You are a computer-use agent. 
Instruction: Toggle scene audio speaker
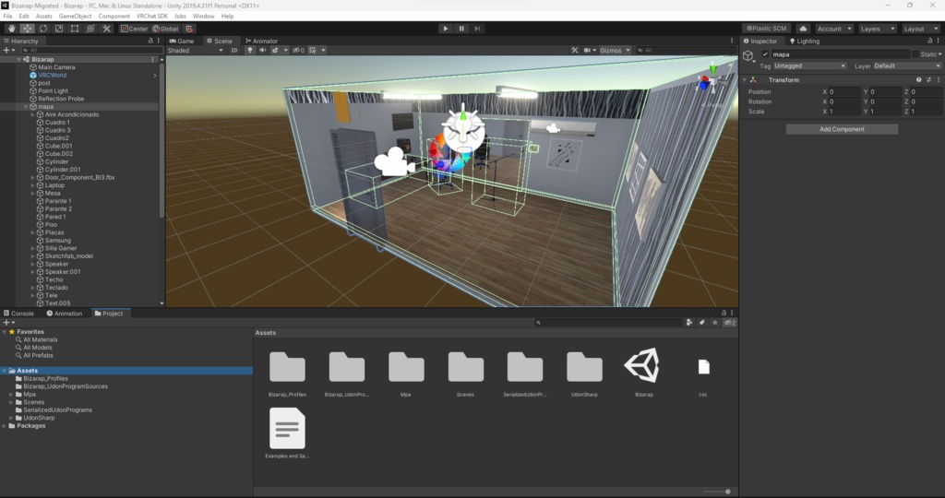262,50
